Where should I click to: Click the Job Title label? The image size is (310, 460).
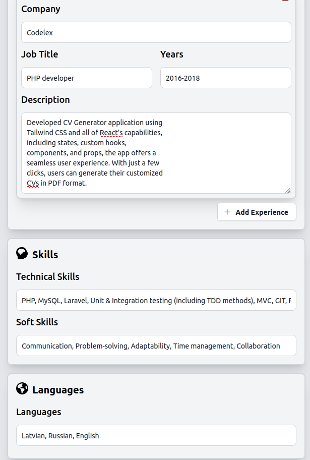pyautogui.click(x=40, y=54)
